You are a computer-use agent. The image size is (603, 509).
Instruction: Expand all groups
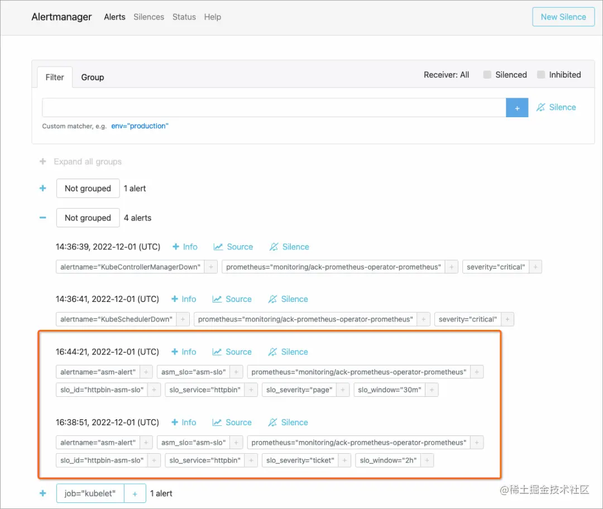click(x=80, y=161)
